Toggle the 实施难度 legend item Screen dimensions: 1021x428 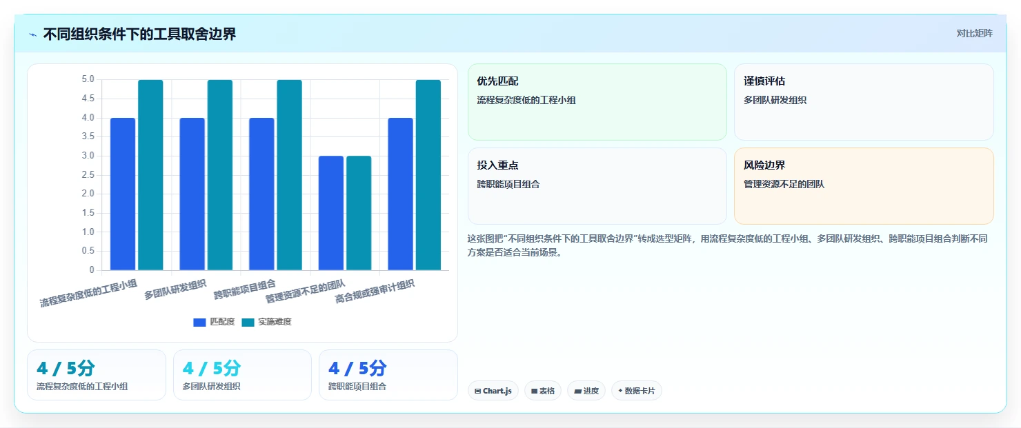point(267,322)
